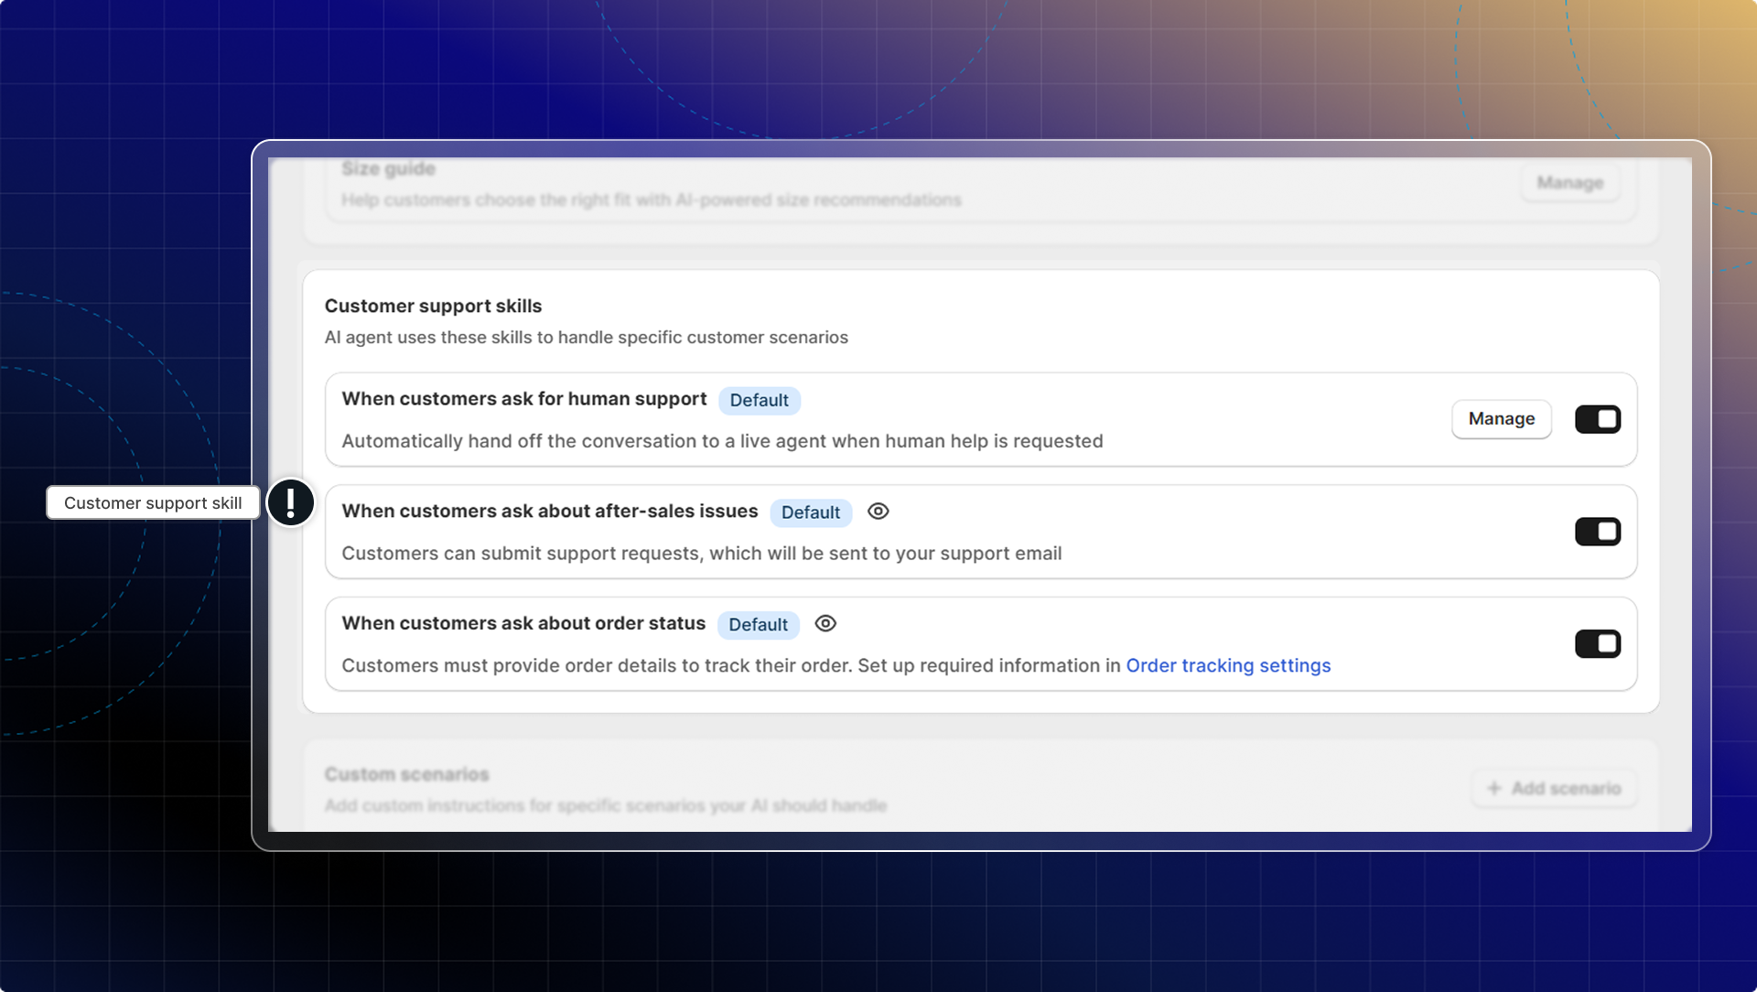Click the after-sales issues skill title

(x=549, y=512)
